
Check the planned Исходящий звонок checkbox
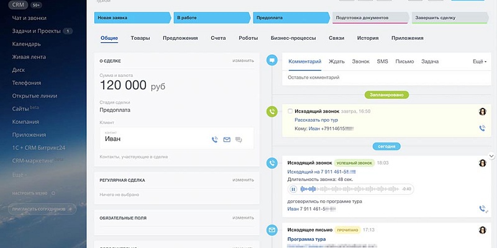[290, 111]
